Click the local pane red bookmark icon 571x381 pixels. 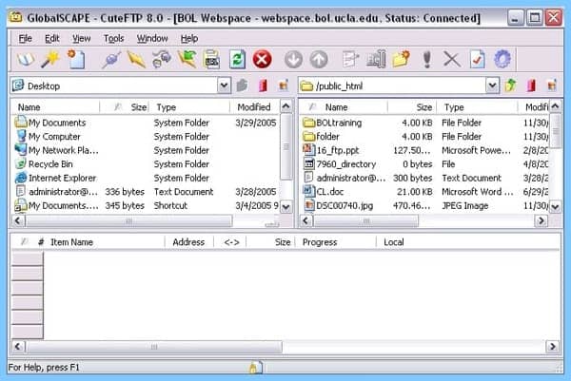coord(263,86)
